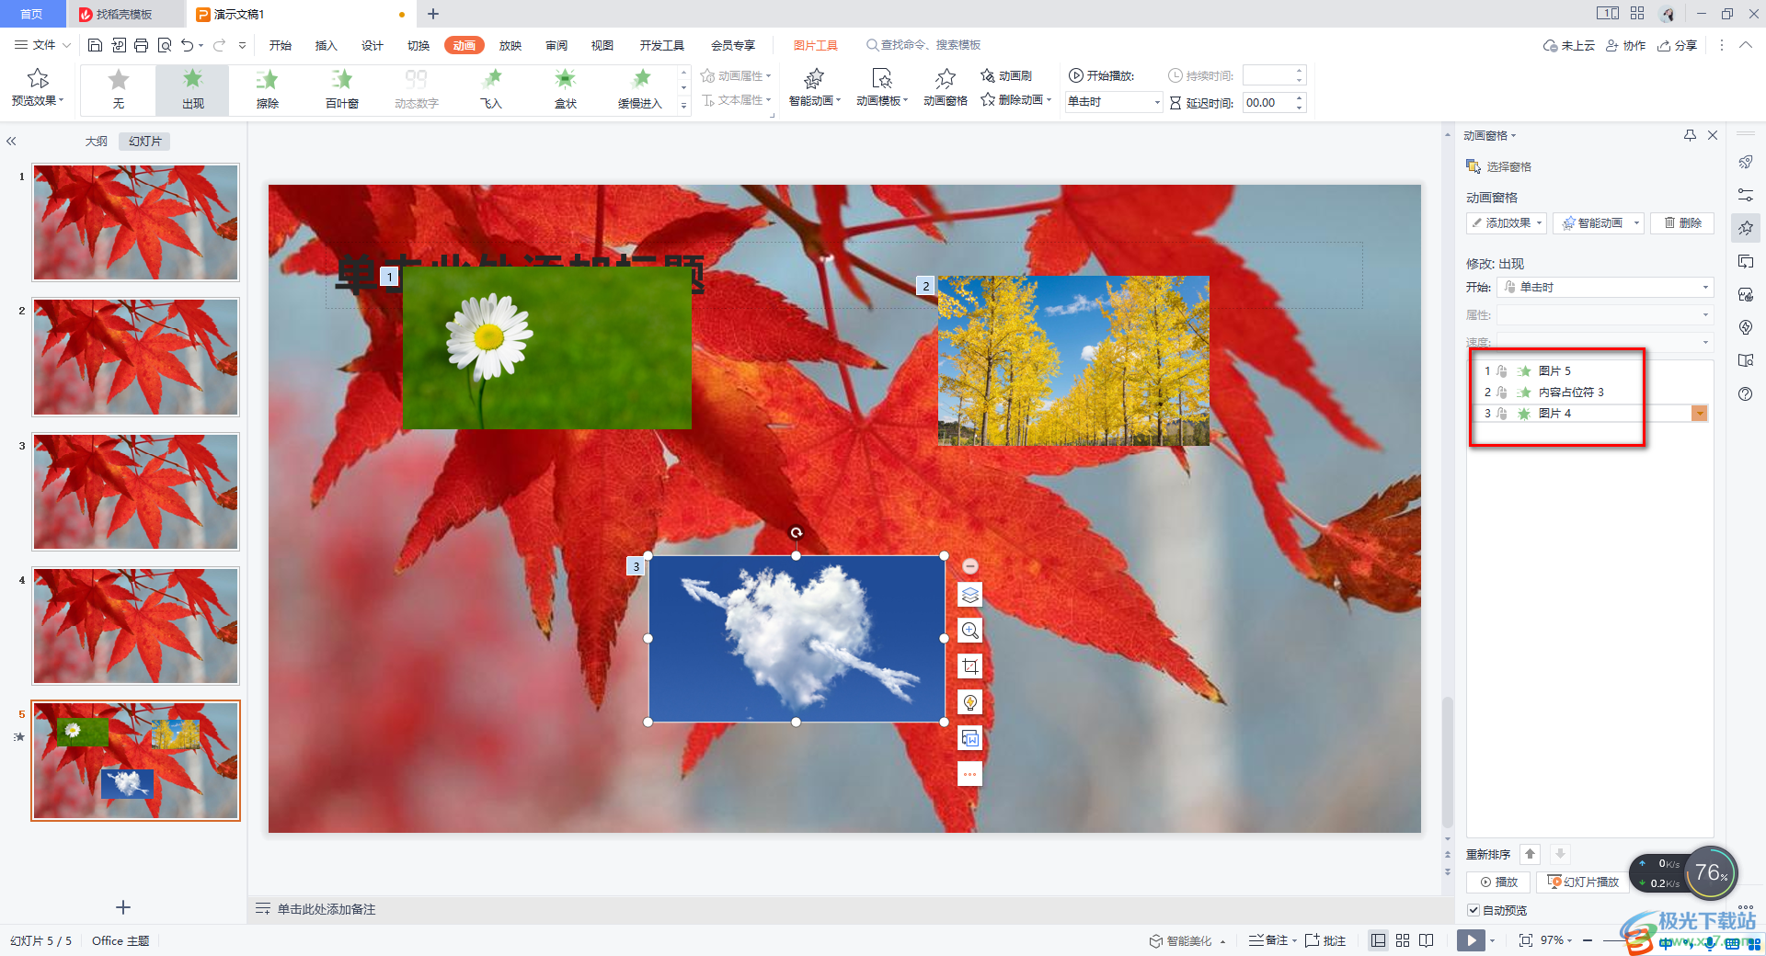Select slide 1 thumbnail
The width and height of the screenshot is (1766, 956).
click(136, 222)
